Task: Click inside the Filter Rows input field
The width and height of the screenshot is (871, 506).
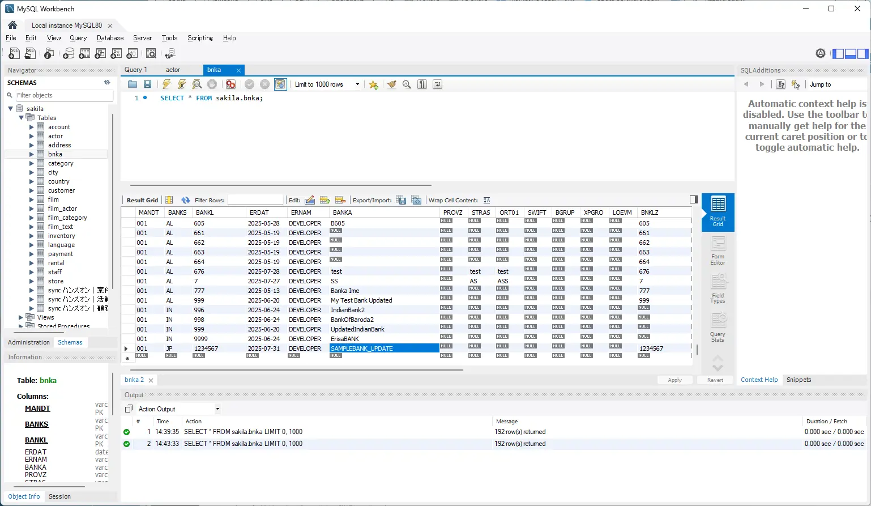Action: click(x=255, y=199)
